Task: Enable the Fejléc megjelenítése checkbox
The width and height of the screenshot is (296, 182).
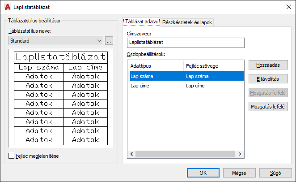Action: pos(12,156)
